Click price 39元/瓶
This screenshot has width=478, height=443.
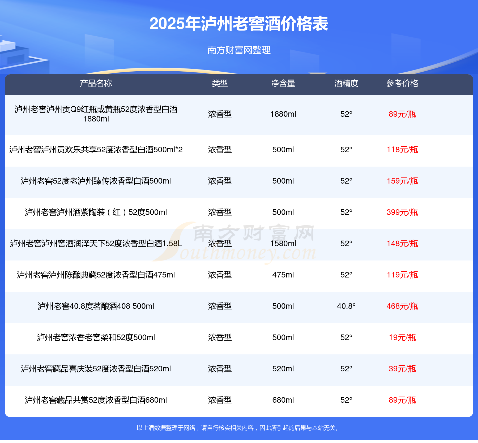coord(402,369)
